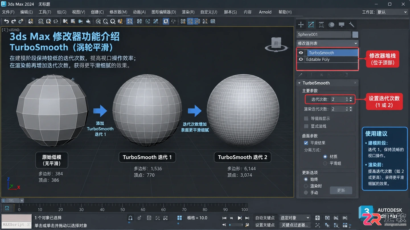The image size is (410, 230).
Task: Click the '1 个对象已选择' status text
Action: [x=48, y=218]
